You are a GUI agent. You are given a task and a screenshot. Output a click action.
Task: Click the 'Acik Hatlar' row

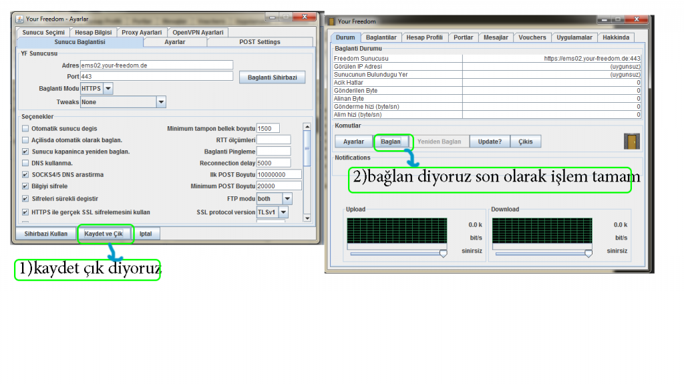tap(487, 82)
